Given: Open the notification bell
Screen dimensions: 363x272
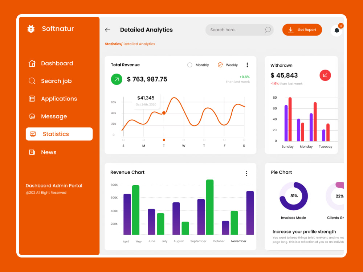Looking at the screenshot, I should pos(337,30).
